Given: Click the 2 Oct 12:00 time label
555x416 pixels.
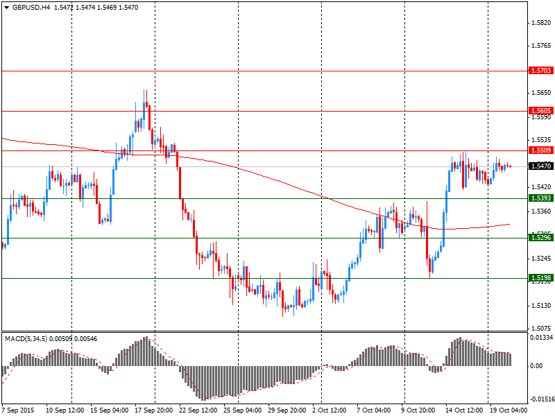Looking at the screenshot, I should click(330, 410).
